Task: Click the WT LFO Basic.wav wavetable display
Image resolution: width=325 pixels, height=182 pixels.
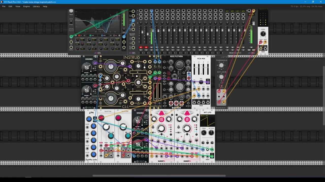Action: (207, 120)
